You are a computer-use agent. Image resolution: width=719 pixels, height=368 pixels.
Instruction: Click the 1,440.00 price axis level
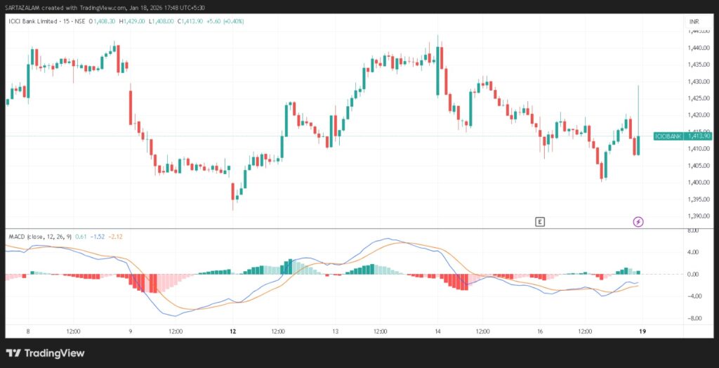[x=700, y=48]
